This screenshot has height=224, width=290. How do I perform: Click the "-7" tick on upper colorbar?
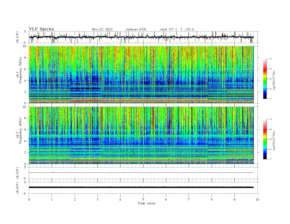point(270,99)
